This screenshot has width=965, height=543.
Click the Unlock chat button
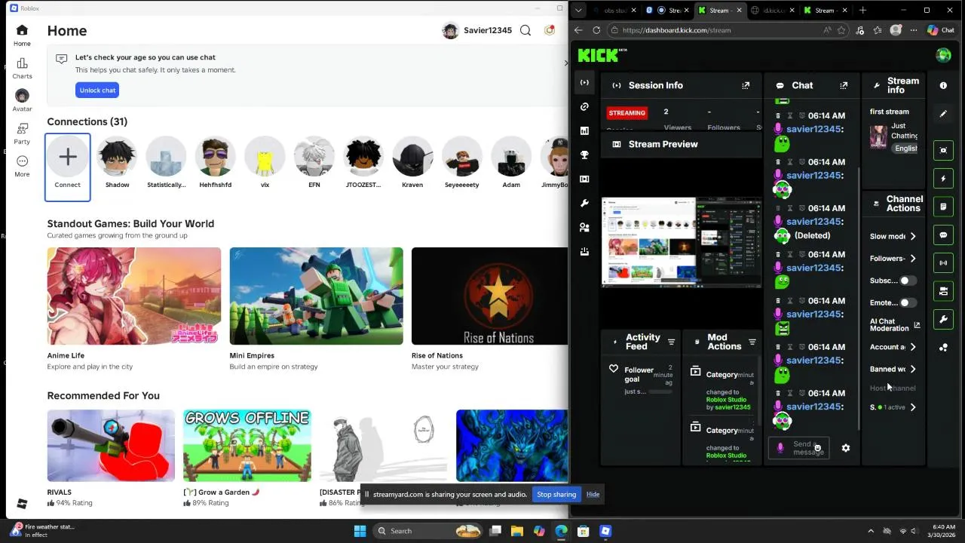coord(97,90)
